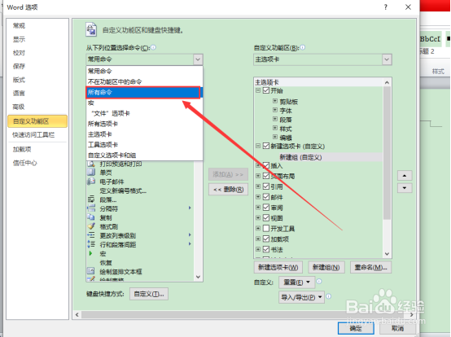Click the 新建组(N) button
451x337 pixels.
(326, 268)
